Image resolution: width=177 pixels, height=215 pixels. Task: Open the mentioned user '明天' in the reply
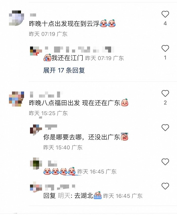[x=64, y=196]
